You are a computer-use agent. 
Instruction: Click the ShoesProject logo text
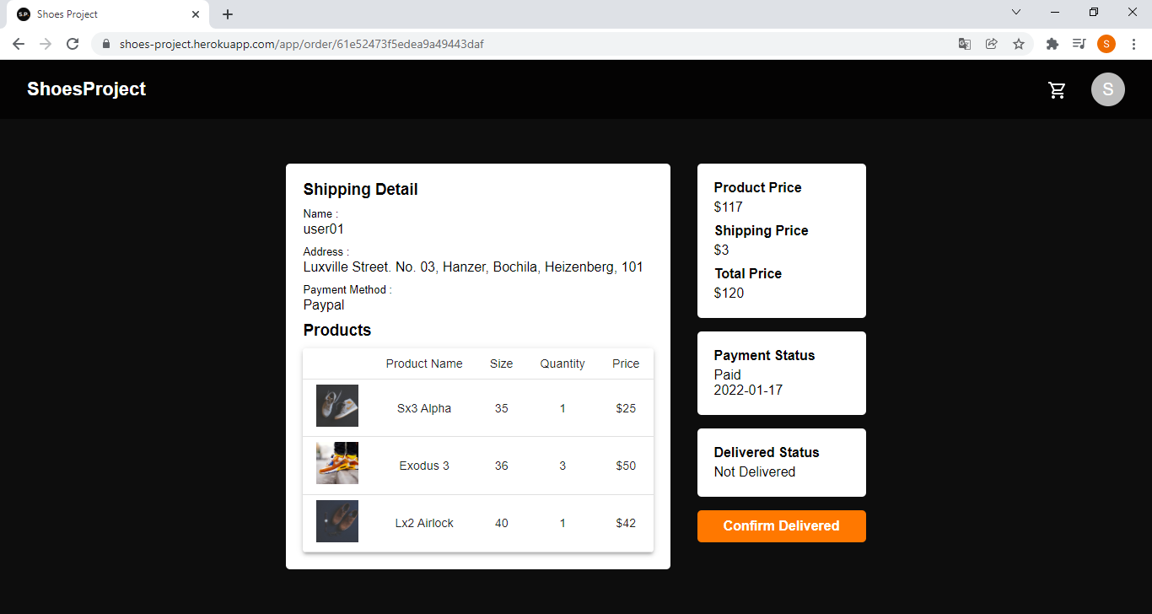click(x=85, y=89)
